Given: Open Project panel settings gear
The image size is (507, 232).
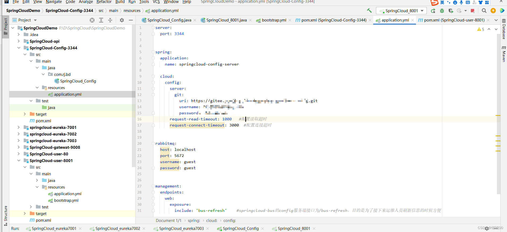Looking at the screenshot, I should 122,20.
